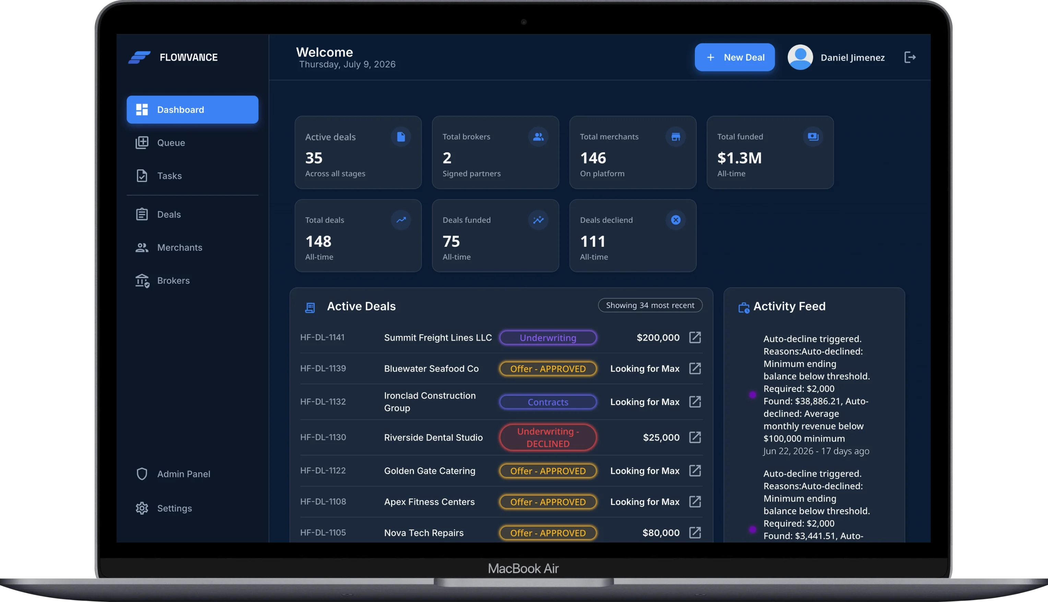This screenshot has height=602, width=1048.
Task: Click the Flowvance logo icon
Action: pyautogui.click(x=139, y=57)
